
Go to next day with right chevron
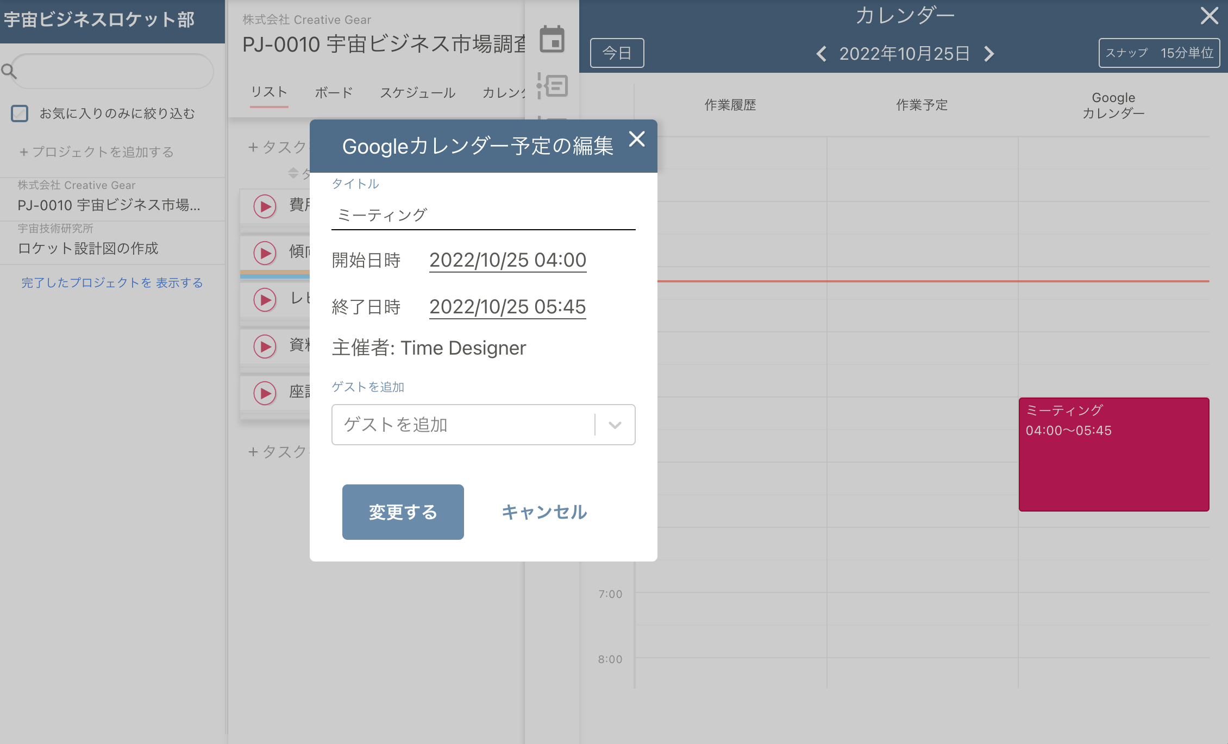989,54
